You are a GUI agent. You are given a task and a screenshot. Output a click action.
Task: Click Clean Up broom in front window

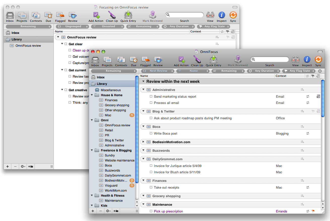point(197,61)
